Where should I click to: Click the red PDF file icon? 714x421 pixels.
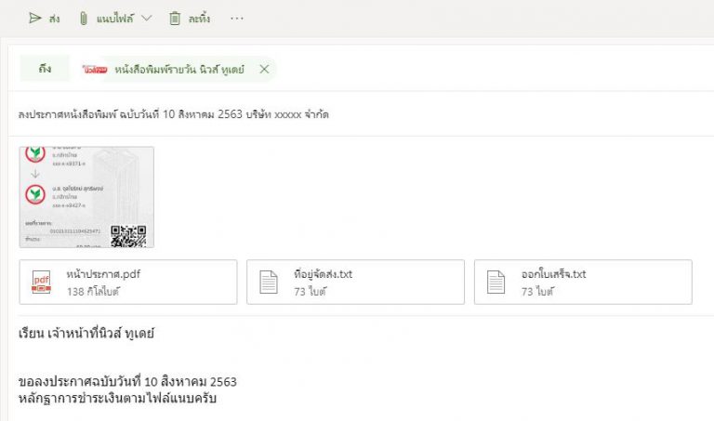pos(42,283)
